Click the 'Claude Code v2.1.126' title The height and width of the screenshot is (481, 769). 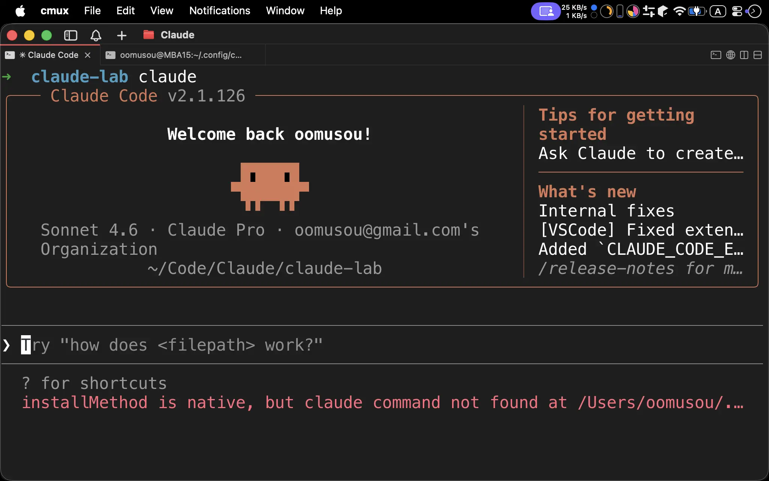(x=148, y=96)
